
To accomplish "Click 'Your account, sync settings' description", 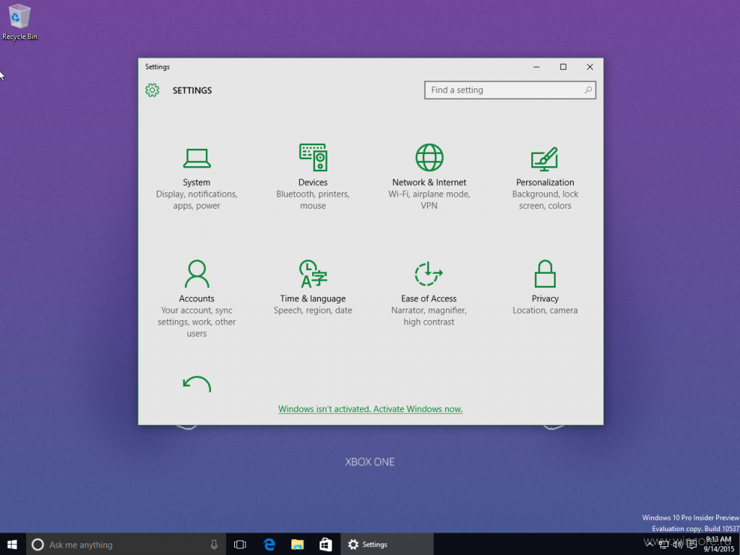I will pos(197,322).
